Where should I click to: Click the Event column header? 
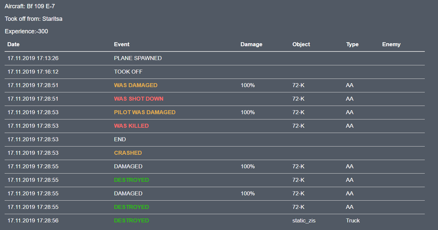pos(122,44)
